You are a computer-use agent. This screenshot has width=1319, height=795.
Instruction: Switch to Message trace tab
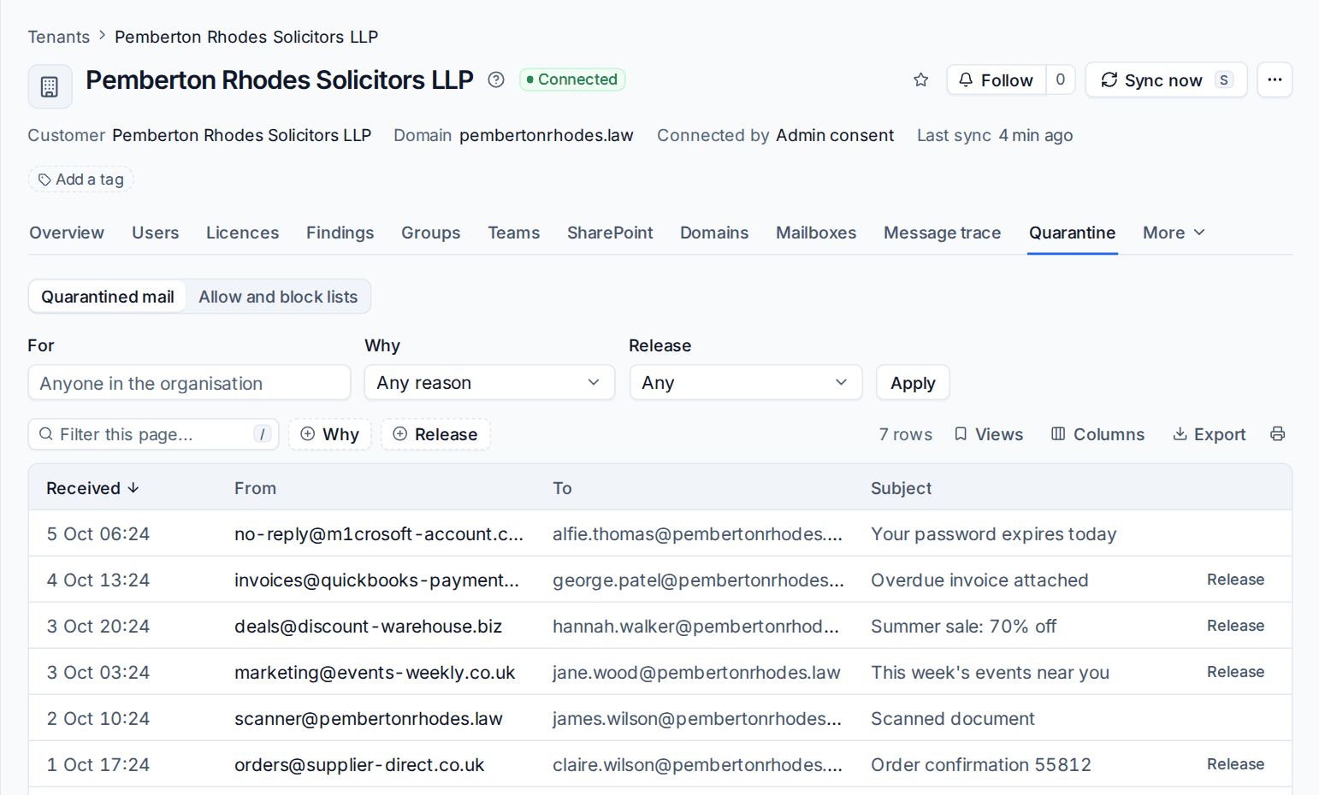coord(942,233)
